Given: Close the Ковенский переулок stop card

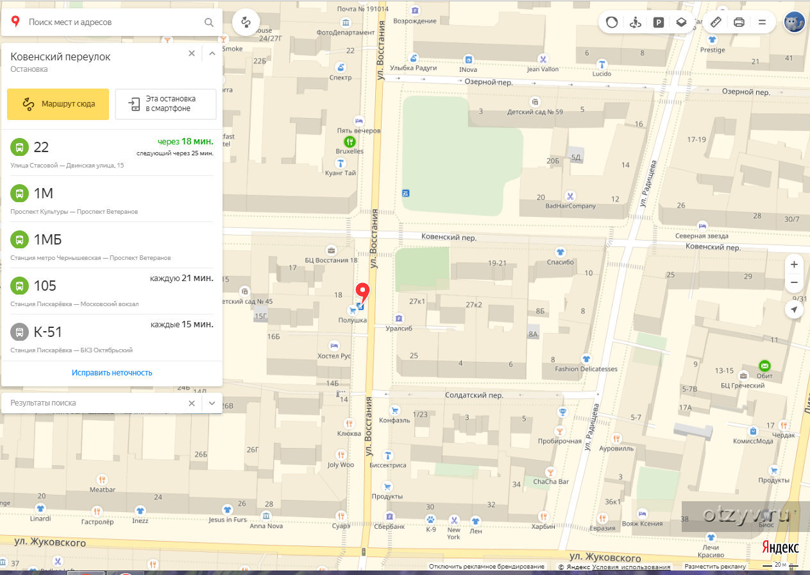Looking at the screenshot, I should tap(192, 54).
